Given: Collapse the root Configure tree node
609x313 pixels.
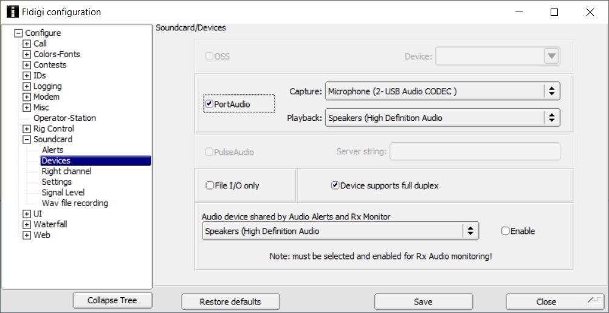Looking at the screenshot, I should click(x=18, y=33).
